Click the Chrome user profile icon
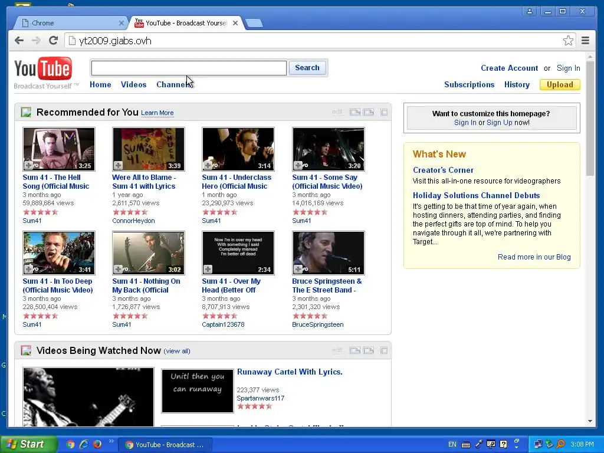 click(x=530, y=11)
